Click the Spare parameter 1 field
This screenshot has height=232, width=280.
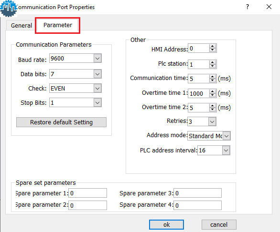click(87, 193)
